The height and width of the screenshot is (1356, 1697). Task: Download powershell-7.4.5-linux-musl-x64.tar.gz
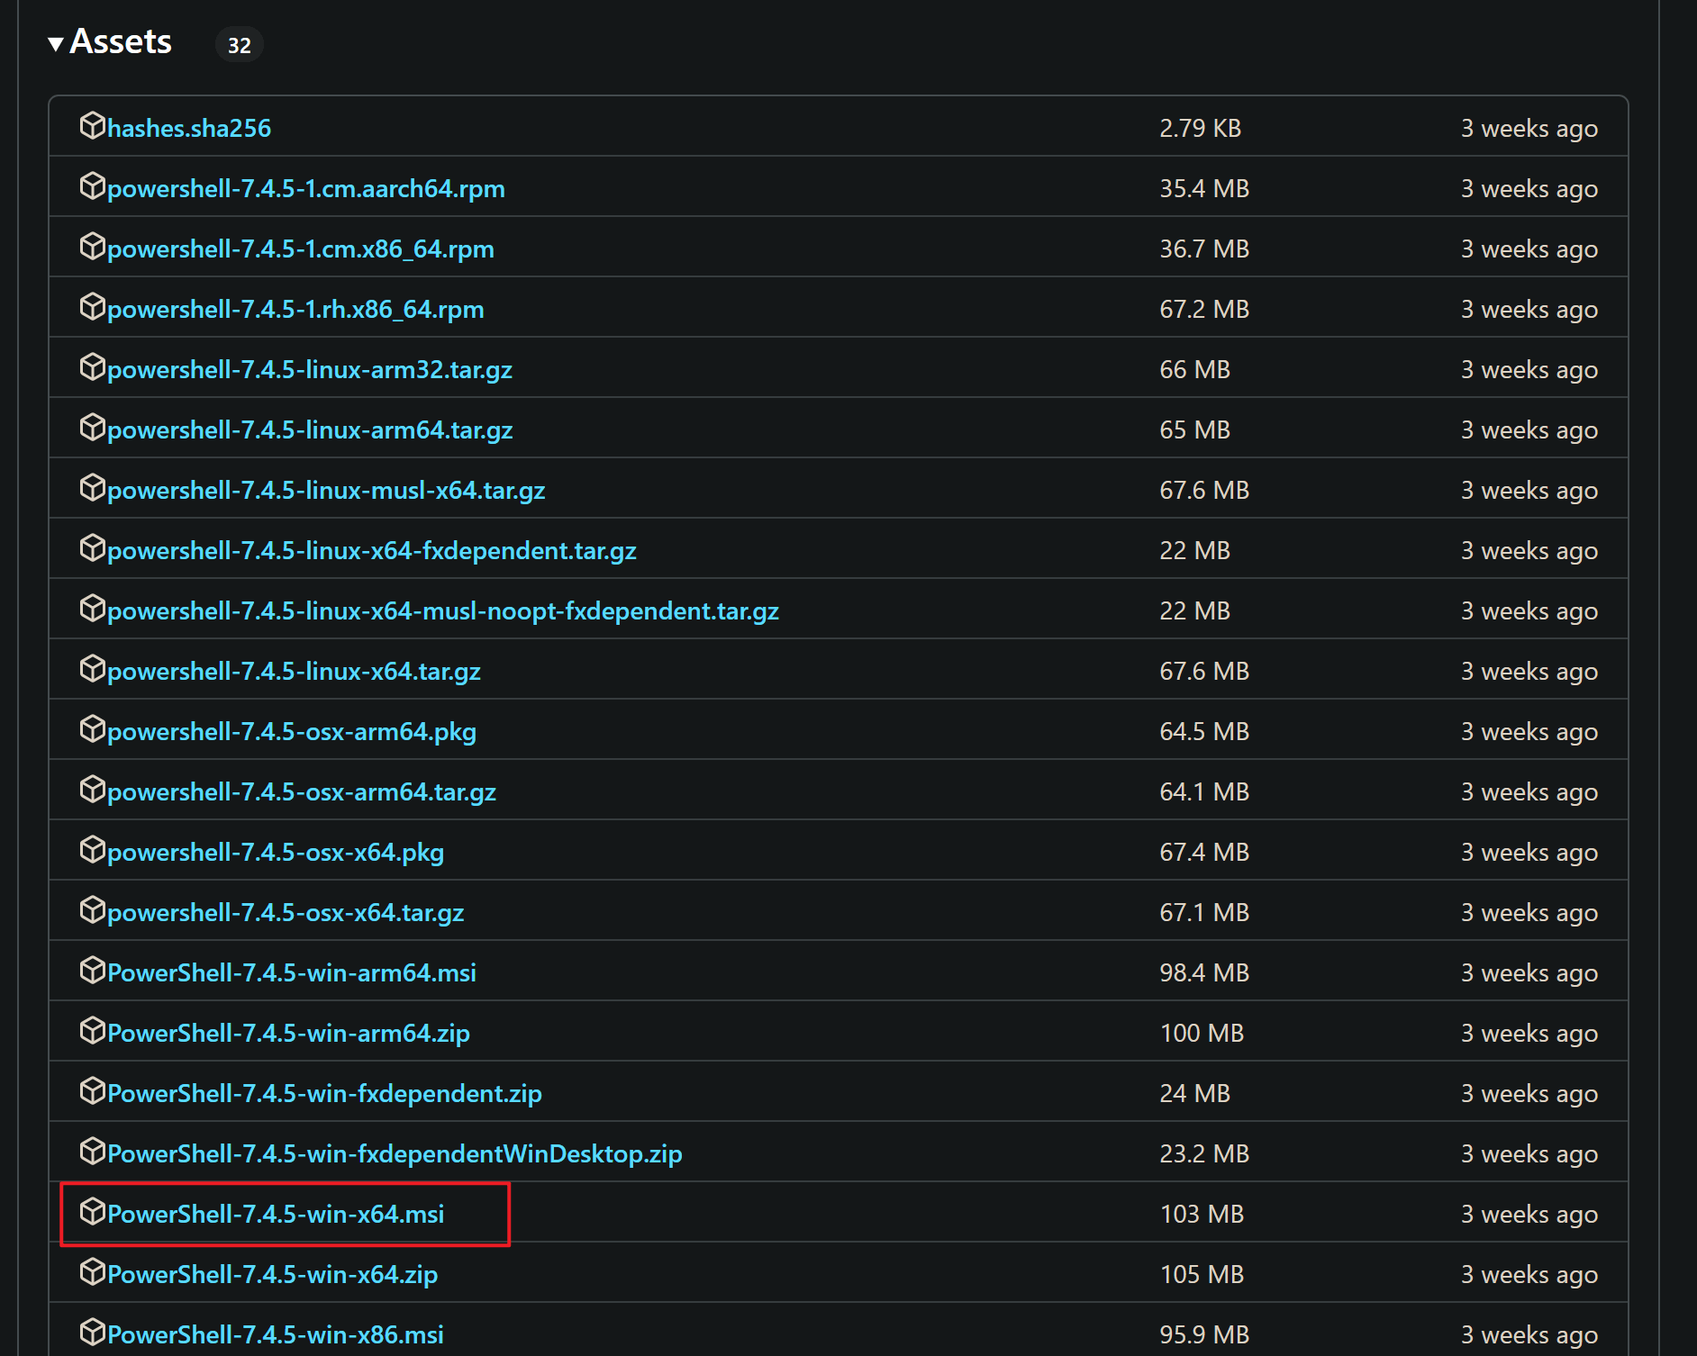[326, 490]
